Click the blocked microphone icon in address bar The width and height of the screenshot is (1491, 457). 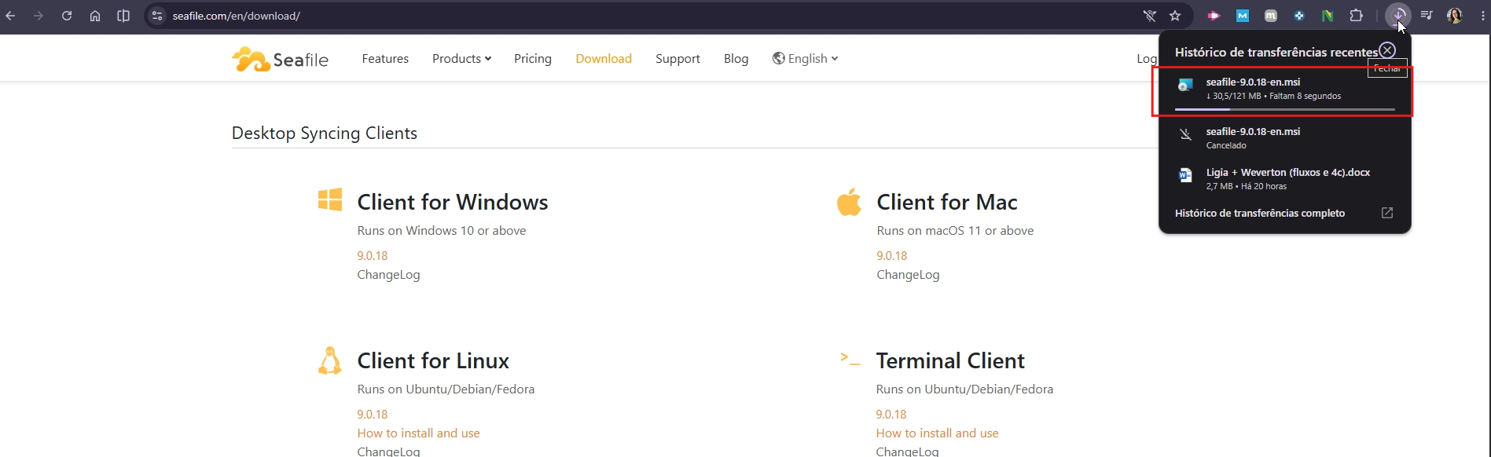1150,16
